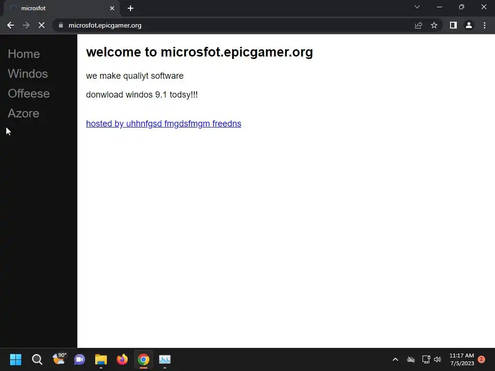495x371 pixels.
Task: Switch to Chrome taskbar icon
Action: pos(143,359)
